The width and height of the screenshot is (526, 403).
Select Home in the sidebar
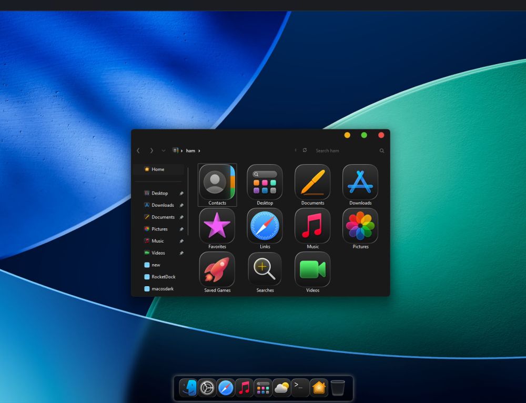click(x=158, y=169)
